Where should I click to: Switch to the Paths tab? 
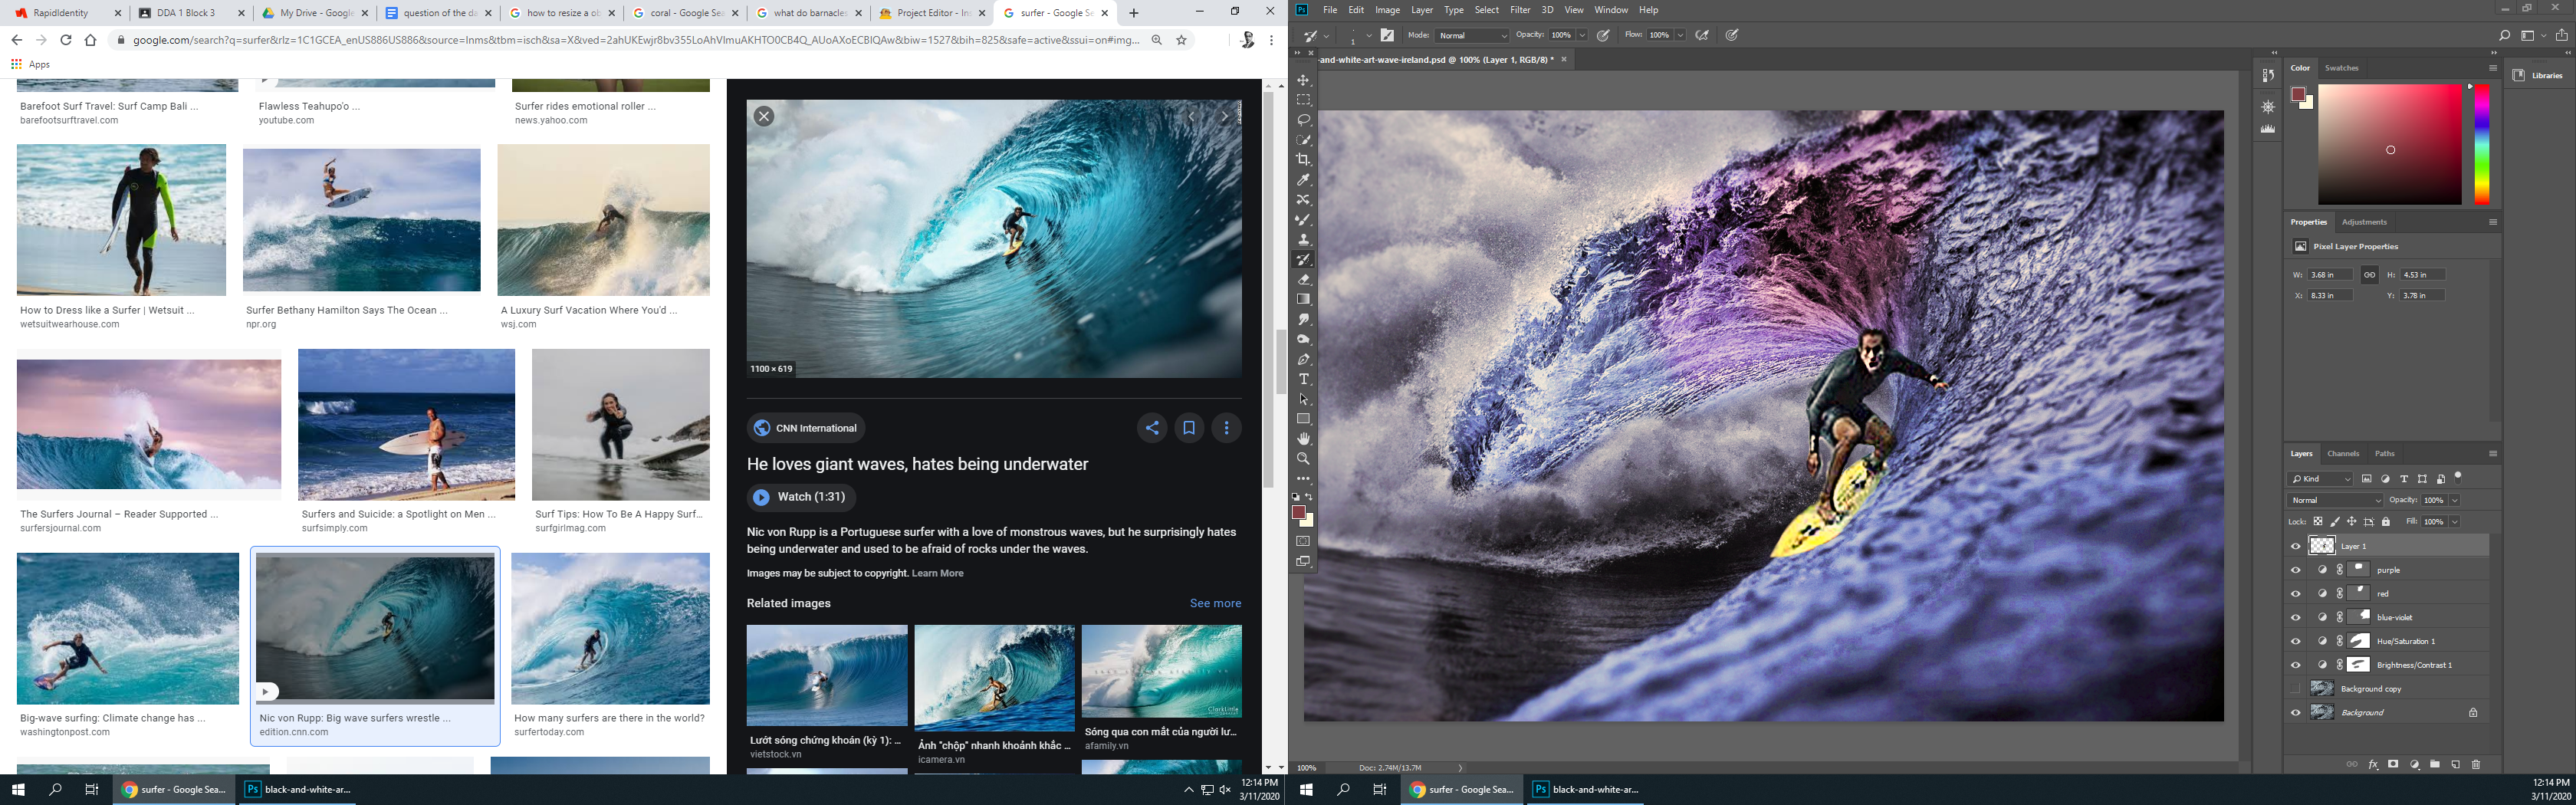click(x=2385, y=453)
